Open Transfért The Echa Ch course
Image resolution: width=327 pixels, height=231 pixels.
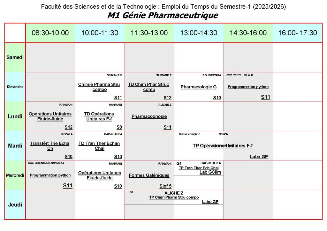pos(50,146)
